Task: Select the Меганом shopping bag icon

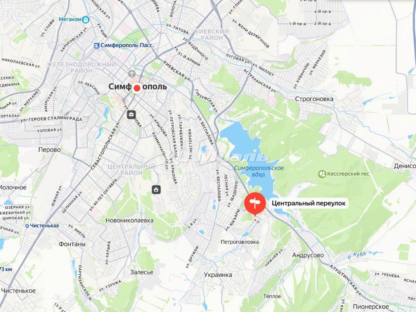Action: point(86,19)
